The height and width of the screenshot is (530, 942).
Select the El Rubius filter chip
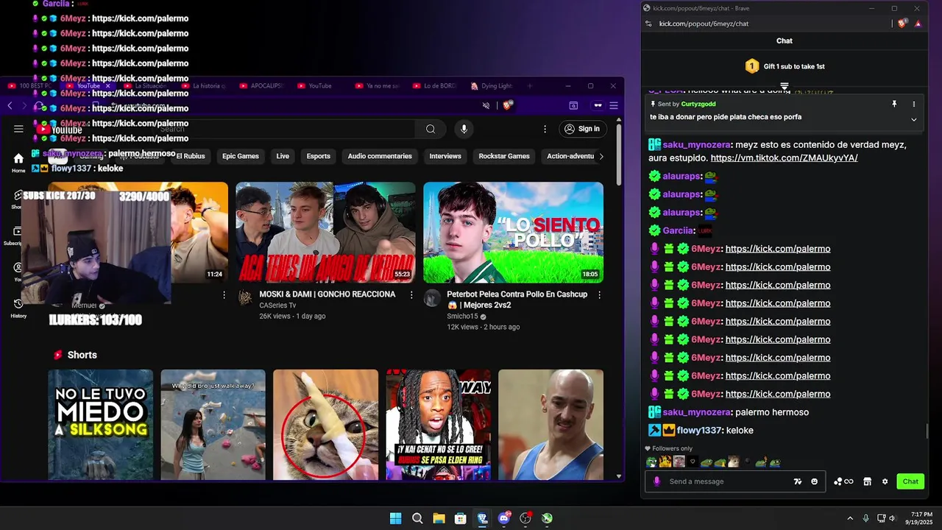coord(191,156)
